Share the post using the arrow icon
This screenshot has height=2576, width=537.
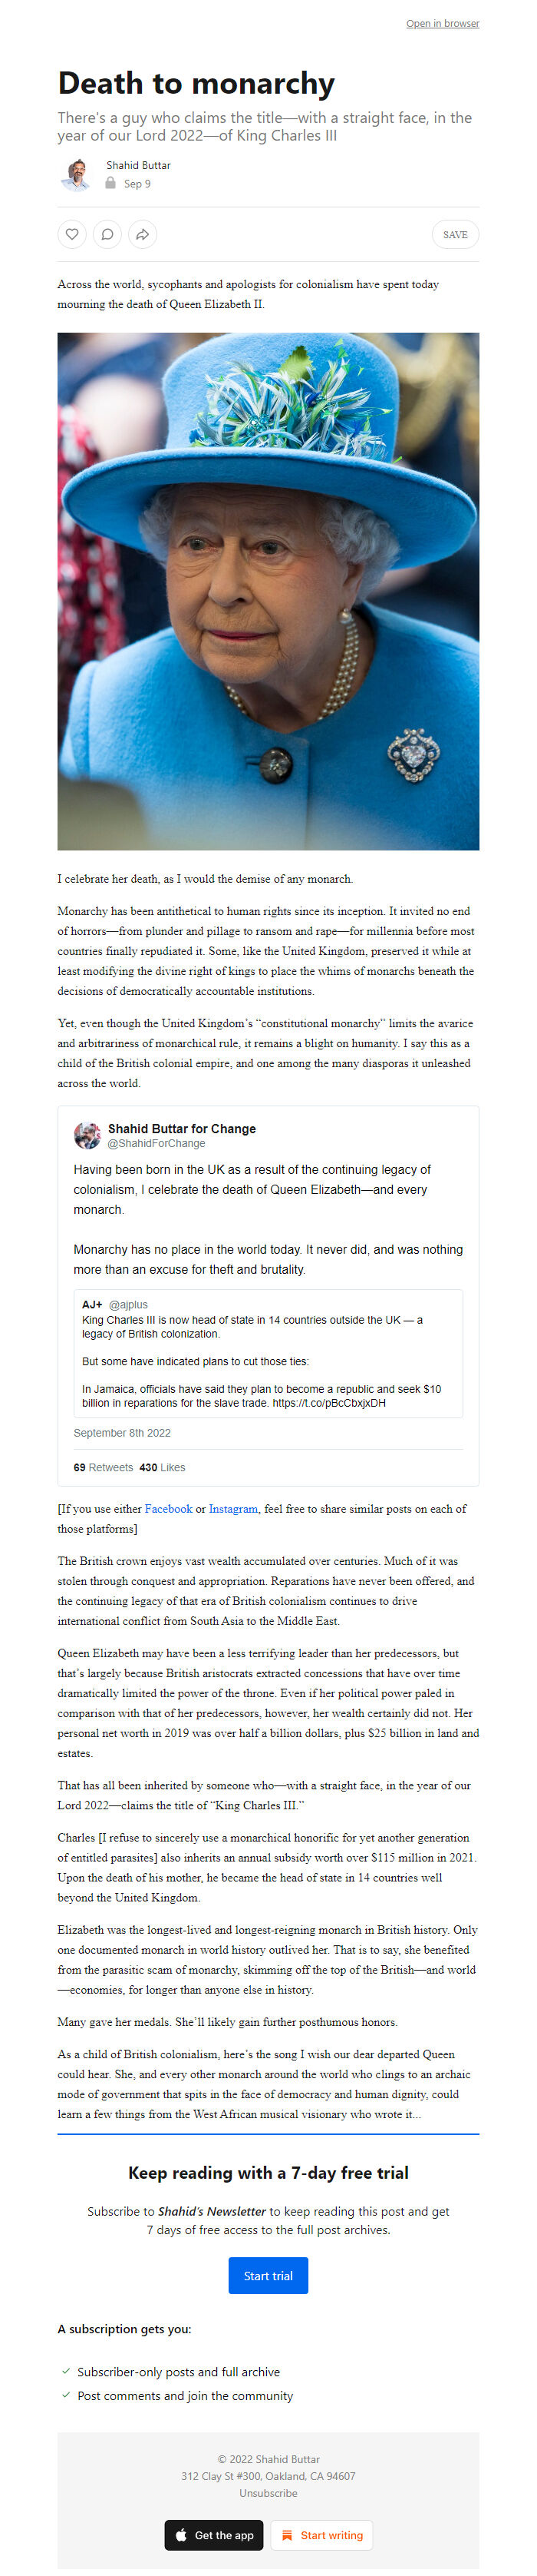pyautogui.click(x=143, y=234)
